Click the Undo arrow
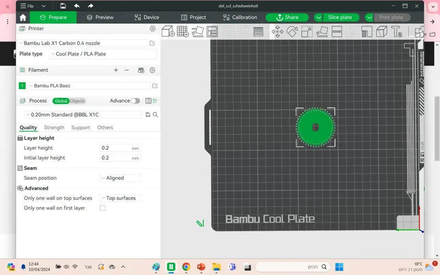 click(x=77, y=6)
